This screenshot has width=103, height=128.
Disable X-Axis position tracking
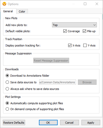point(70,45)
